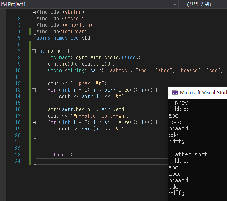Click line number 10 in the gutter
The width and height of the screenshot is (227, 201).
point(18,71)
